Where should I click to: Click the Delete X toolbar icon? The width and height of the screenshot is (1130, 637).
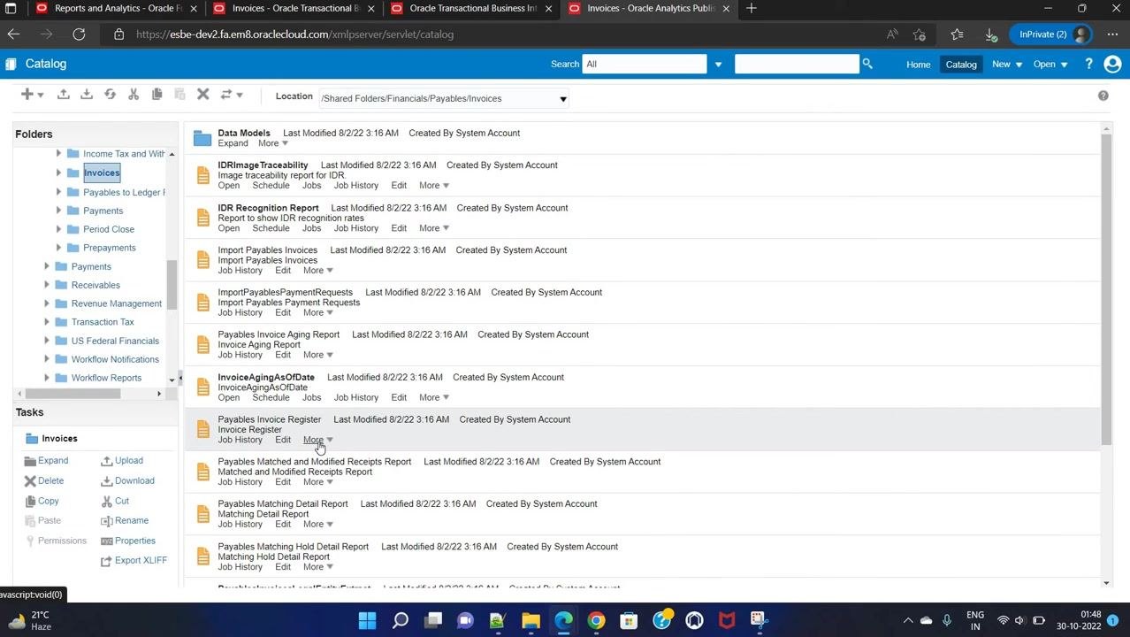point(202,94)
